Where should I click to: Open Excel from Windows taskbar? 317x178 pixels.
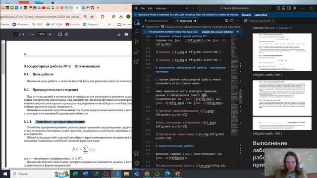coord(75,174)
